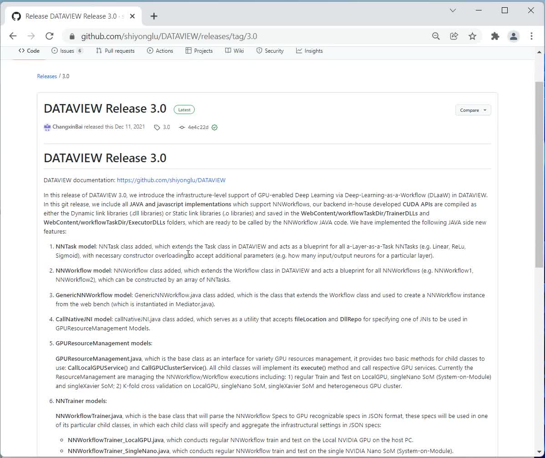The width and height of the screenshot is (545, 458).
Task: Click the commit icon beside 4e4c22d
Action: click(182, 127)
